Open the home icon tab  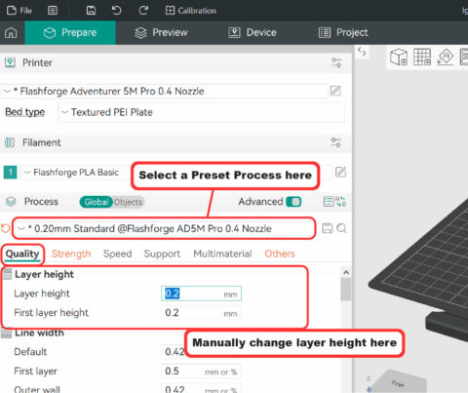pyautogui.click(x=11, y=32)
